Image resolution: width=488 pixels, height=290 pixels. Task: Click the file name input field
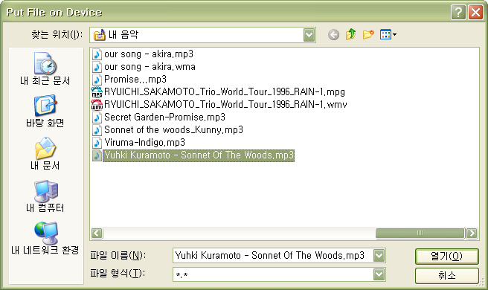(273, 256)
